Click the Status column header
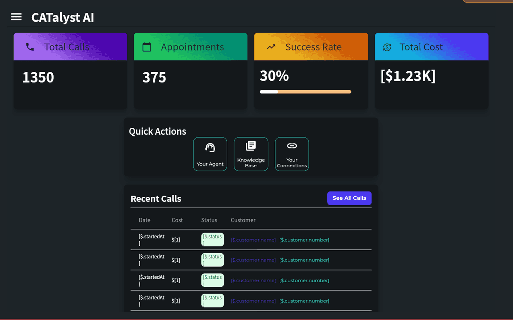Screen dimensions: 513x320 coord(209,220)
